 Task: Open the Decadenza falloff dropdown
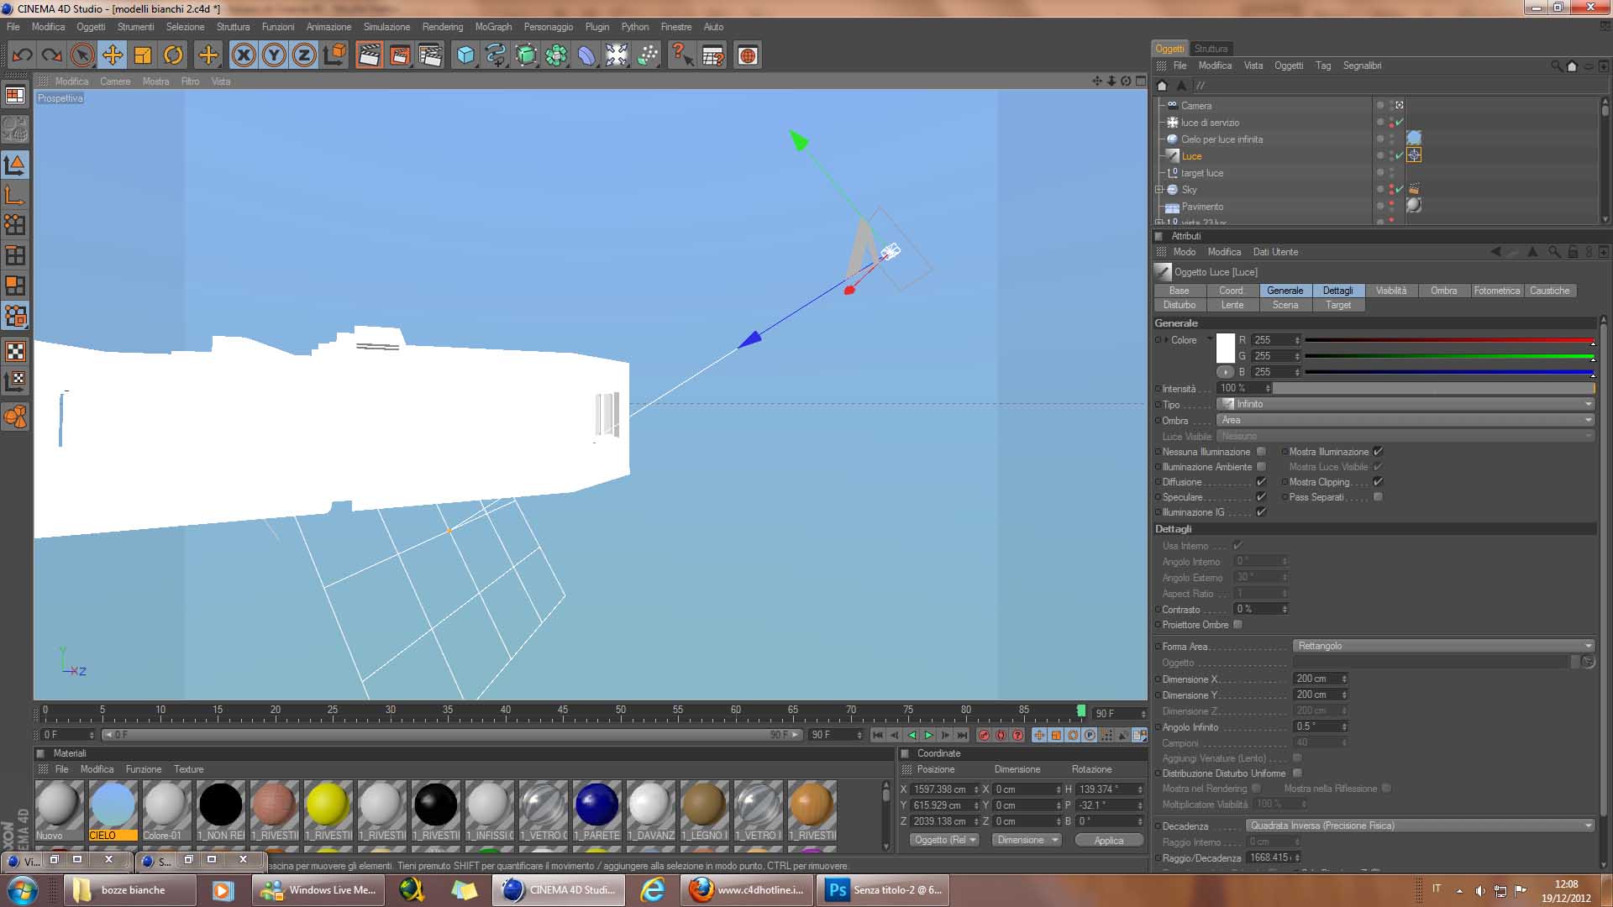point(1420,826)
